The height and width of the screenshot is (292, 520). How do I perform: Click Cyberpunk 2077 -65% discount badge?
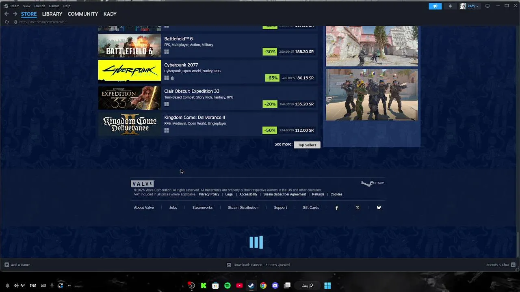point(272,78)
